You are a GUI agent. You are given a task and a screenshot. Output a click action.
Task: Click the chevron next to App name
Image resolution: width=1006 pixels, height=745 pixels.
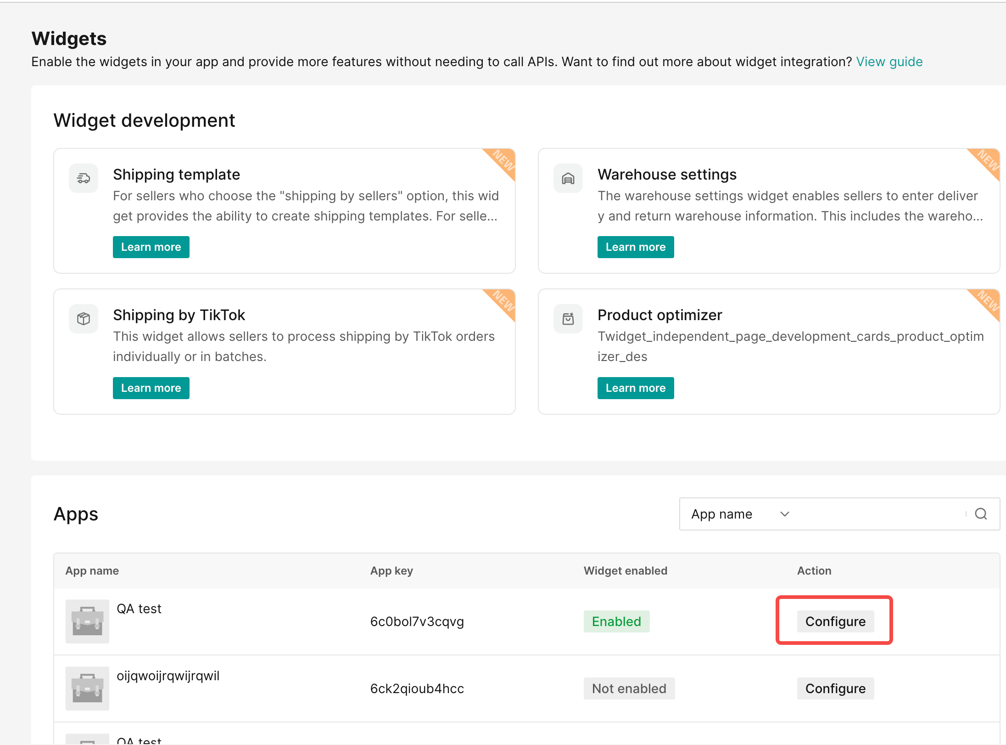point(785,514)
